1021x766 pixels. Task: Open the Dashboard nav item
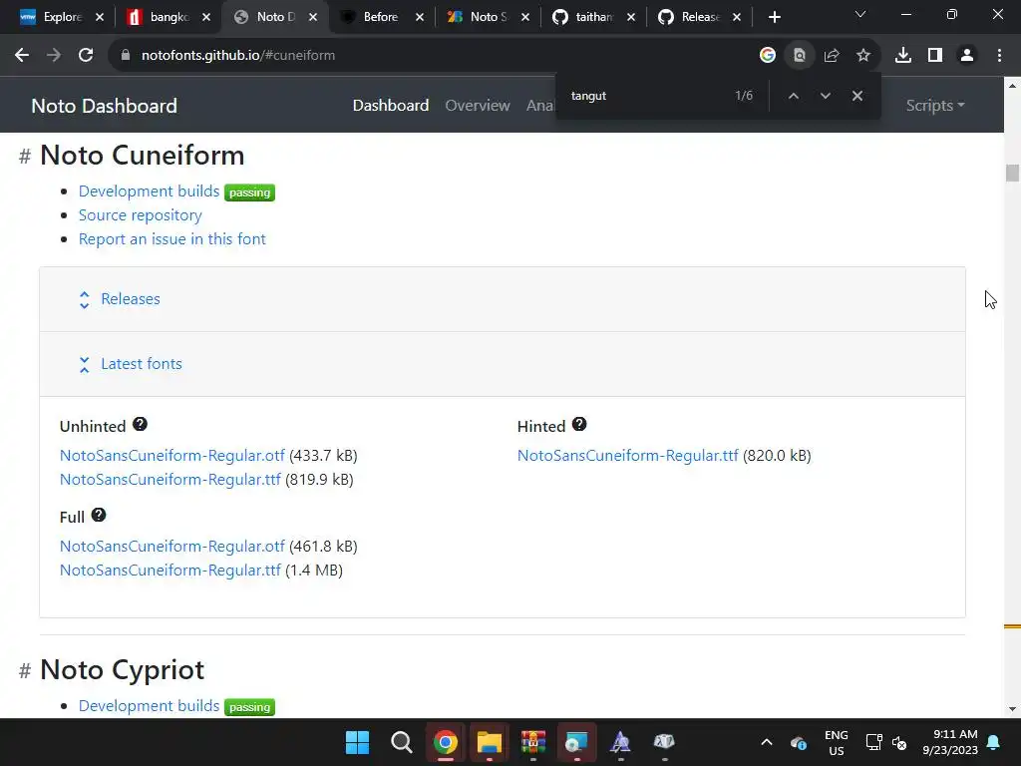coord(391,105)
